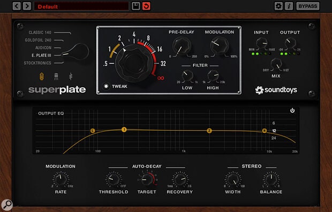The height and width of the screenshot is (212, 332).
Task: Click the OUTPUT EQ label
Action: (x=51, y=113)
